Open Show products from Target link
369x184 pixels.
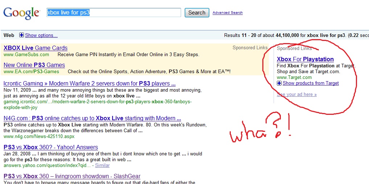[311, 83]
